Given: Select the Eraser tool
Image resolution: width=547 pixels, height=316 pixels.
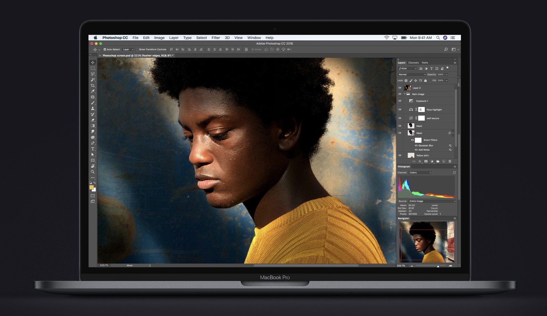Looking at the screenshot, I should pos(93,120).
